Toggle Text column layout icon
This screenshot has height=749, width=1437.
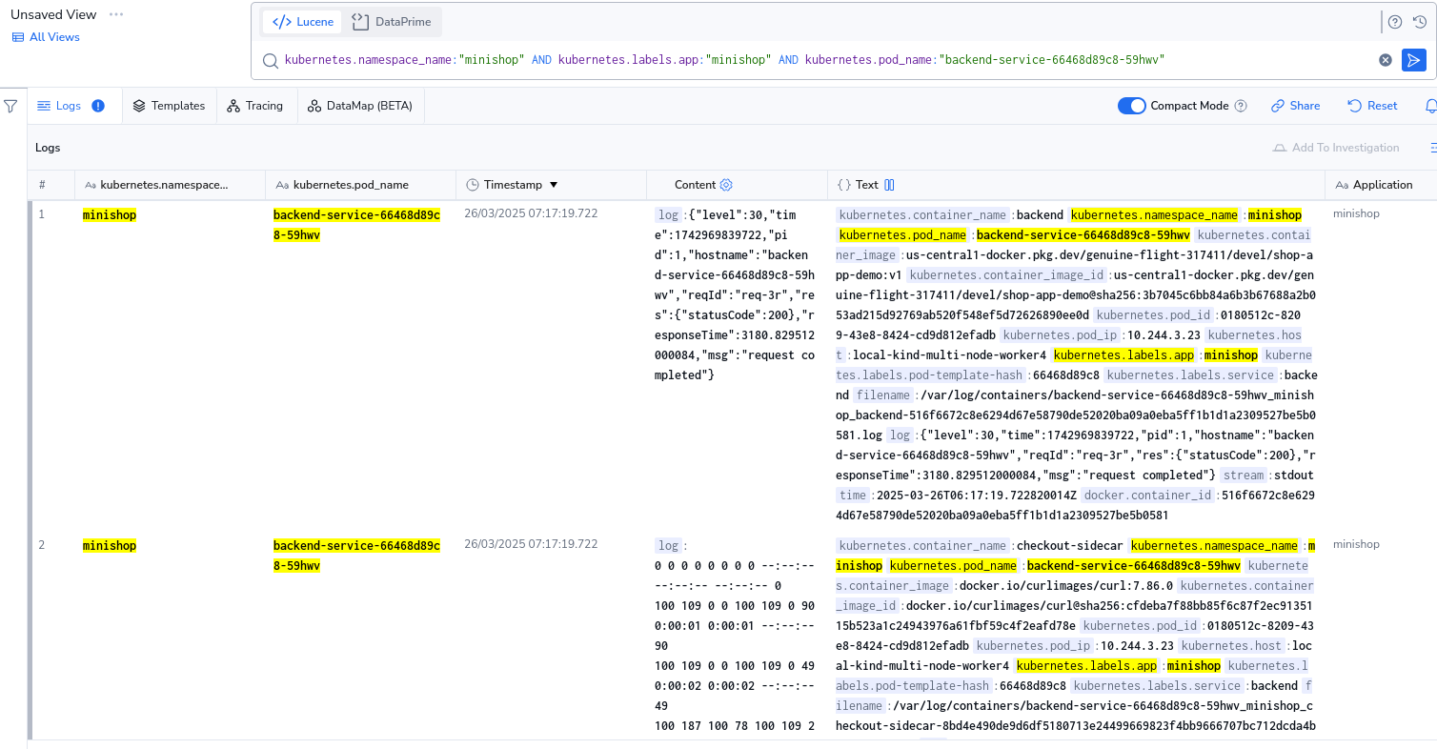pyautogui.click(x=889, y=185)
